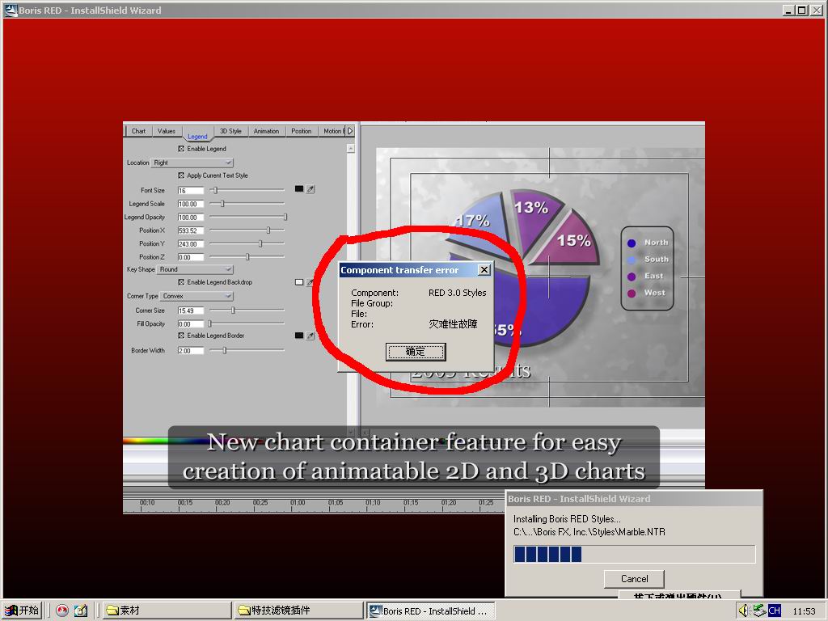Click the Position X field showing 593.52

coord(191,230)
